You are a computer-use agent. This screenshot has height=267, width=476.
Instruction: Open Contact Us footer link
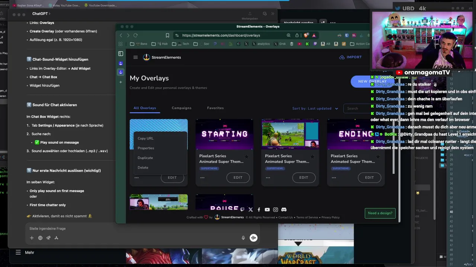286,217
